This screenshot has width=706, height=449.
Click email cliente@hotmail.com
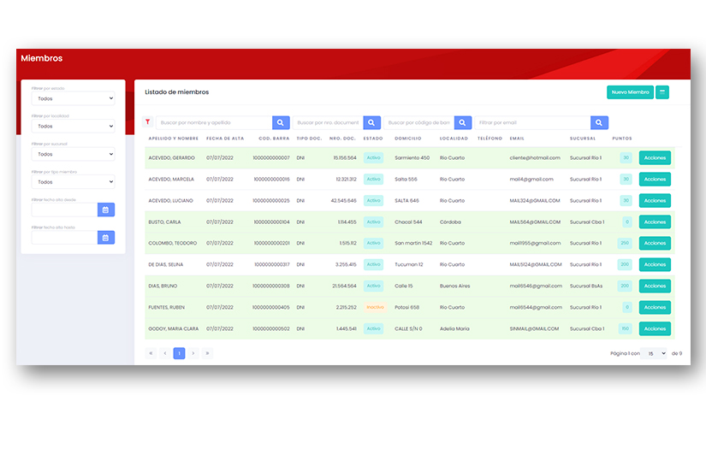535,158
